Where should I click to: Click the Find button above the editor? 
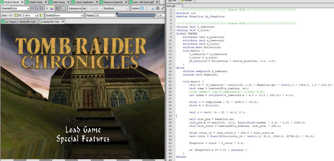pos(173,1)
